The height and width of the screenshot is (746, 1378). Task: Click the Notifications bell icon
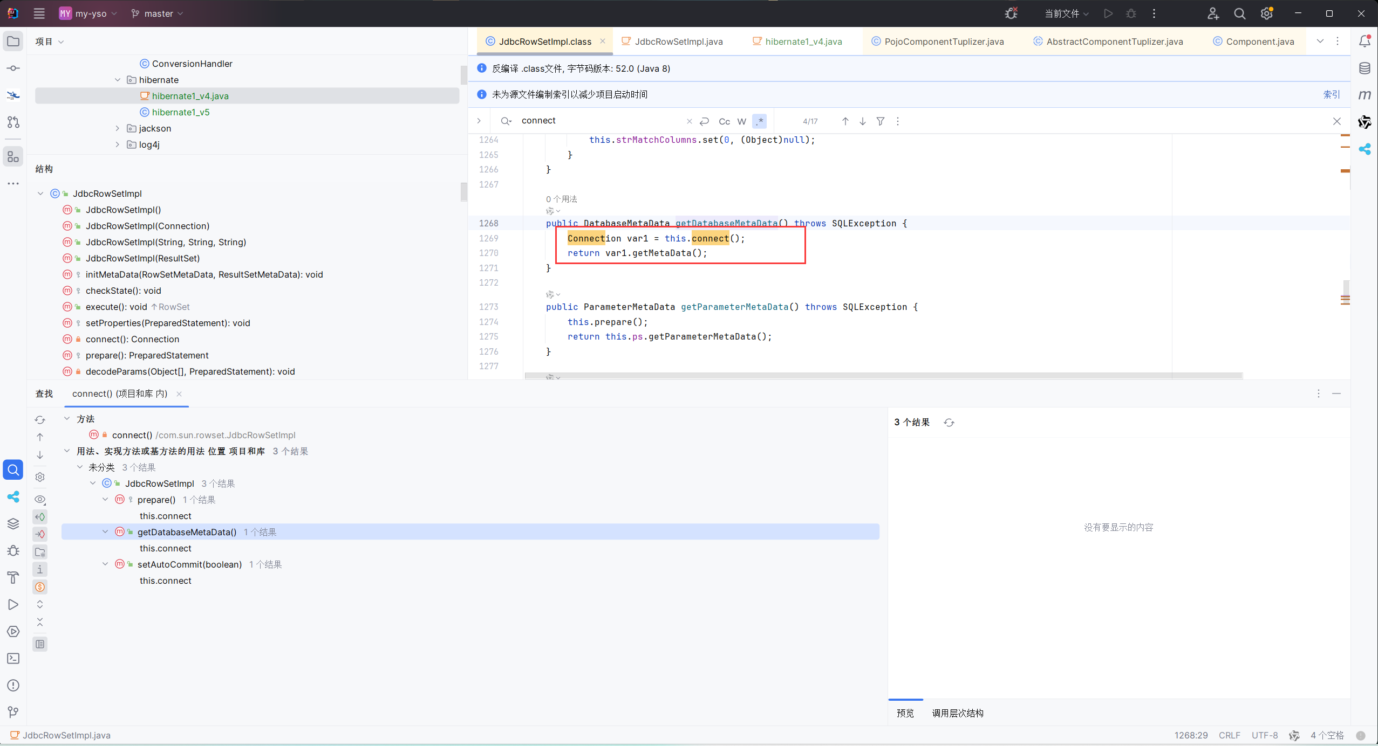pyautogui.click(x=1365, y=42)
